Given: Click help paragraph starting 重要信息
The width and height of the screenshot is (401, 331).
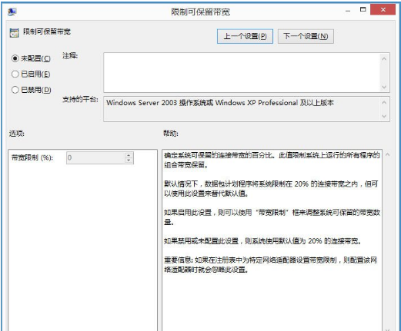Looking at the screenshot, I should (270, 265).
